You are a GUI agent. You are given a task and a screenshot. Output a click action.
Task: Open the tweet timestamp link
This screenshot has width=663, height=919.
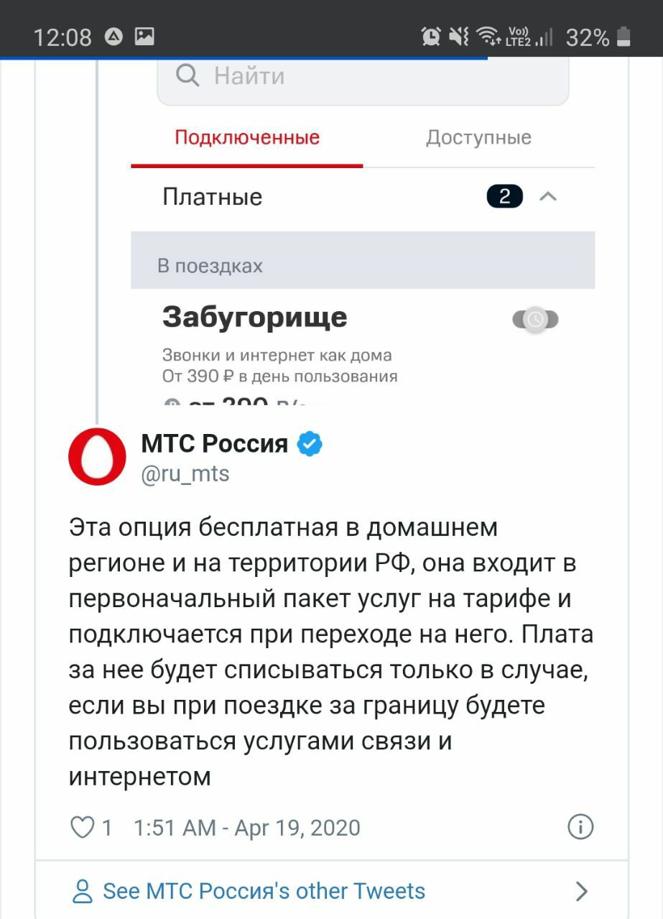coord(246,828)
